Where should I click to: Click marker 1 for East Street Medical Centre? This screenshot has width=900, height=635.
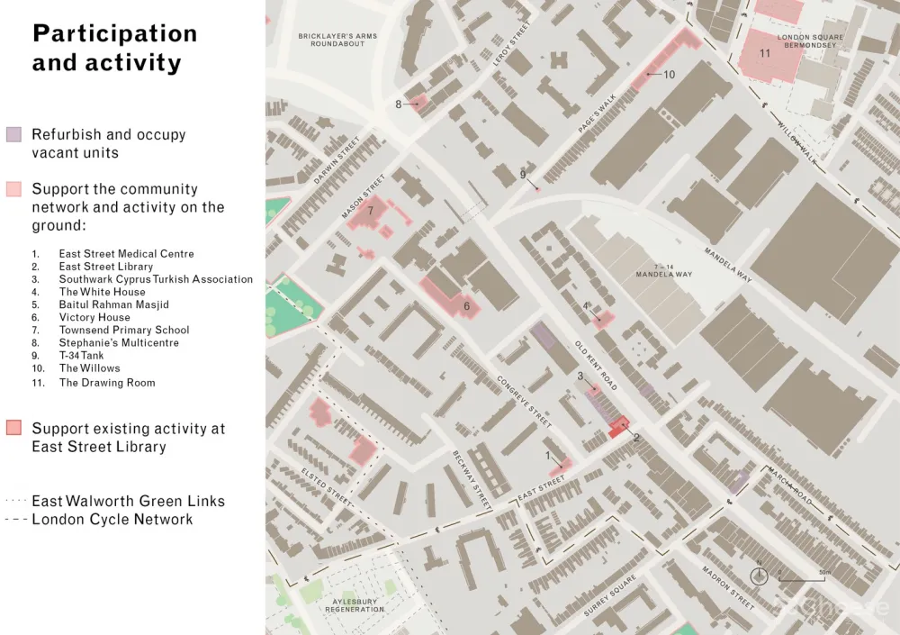tap(549, 456)
